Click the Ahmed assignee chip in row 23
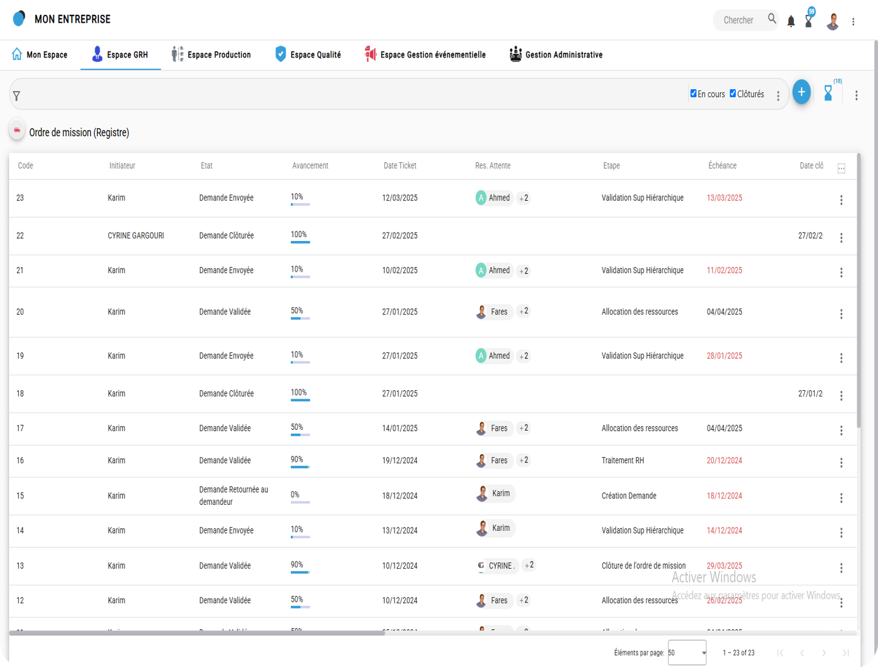Viewport: 878px width, 669px height. (494, 198)
